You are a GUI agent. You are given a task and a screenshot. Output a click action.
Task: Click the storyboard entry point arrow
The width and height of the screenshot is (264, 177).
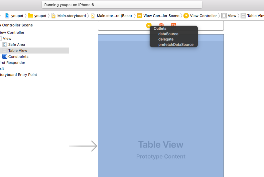coord(83,146)
